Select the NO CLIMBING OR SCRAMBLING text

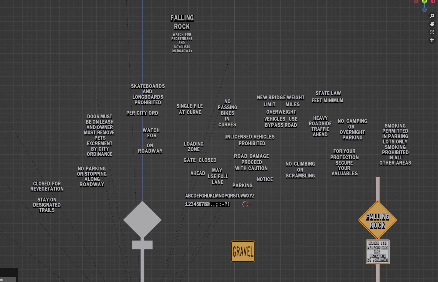pyautogui.click(x=300, y=170)
